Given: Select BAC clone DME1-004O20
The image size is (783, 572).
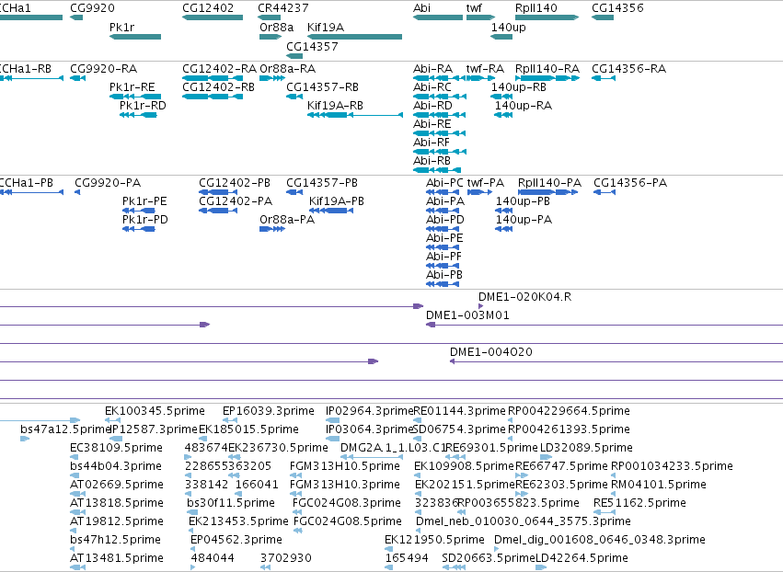Looking at the screenshot, I should coord(616,361).
